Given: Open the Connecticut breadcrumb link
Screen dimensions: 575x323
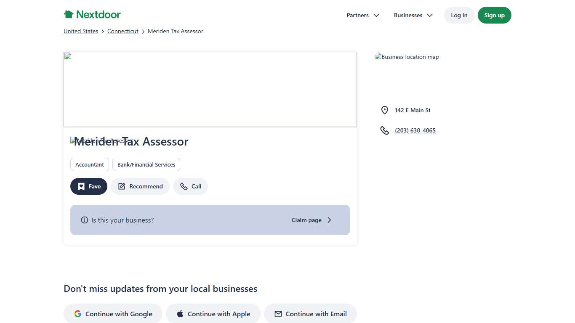Looking at the screenshot, I should (123, 31).
